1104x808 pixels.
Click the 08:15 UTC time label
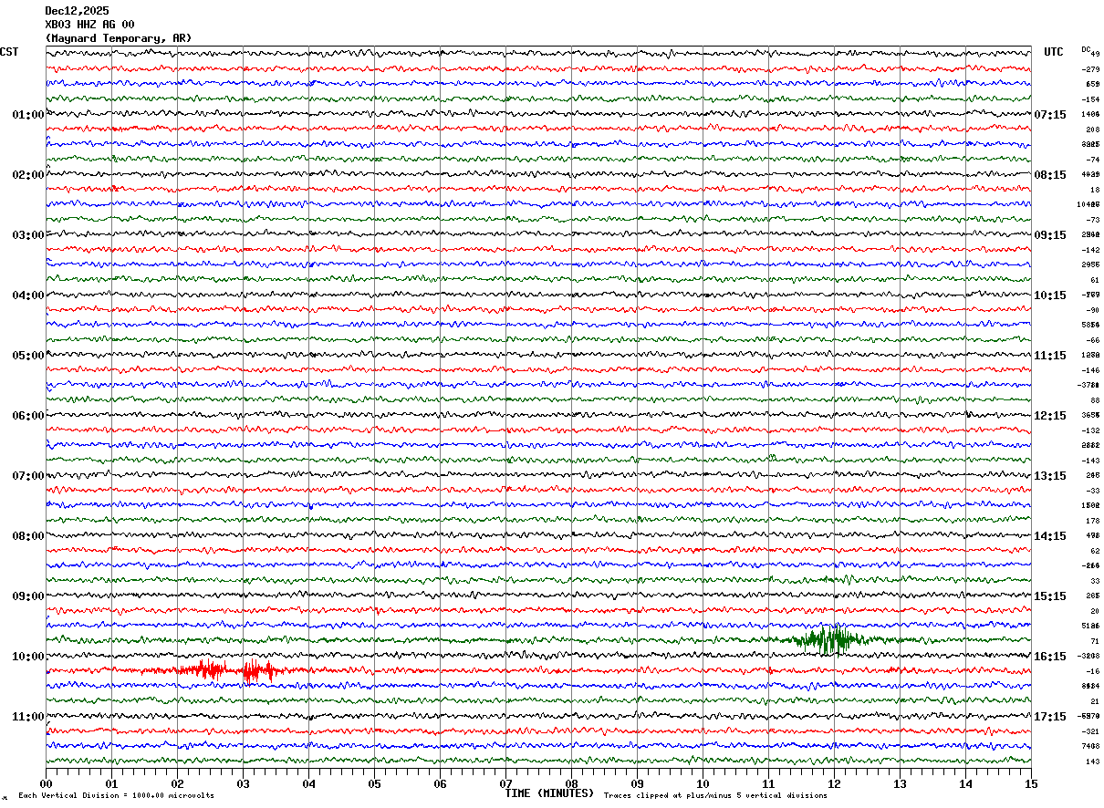(1050, 175)
